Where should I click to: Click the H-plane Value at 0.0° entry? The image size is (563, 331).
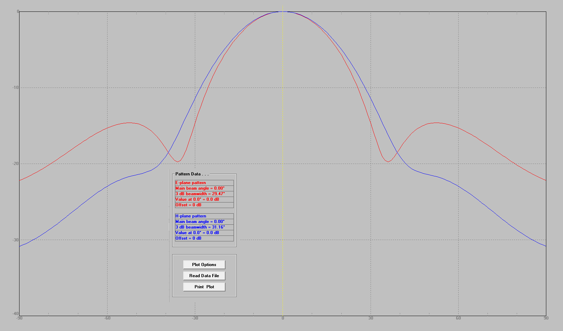[197, 233]
